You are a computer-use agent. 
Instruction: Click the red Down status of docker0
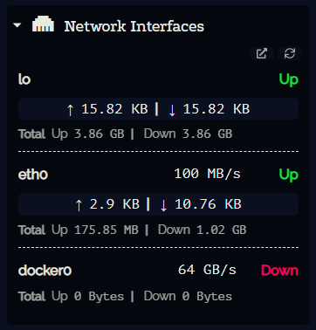point(279,271)
